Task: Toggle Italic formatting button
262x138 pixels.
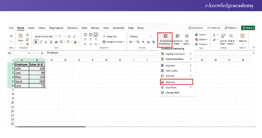Action: pos(41,42)
